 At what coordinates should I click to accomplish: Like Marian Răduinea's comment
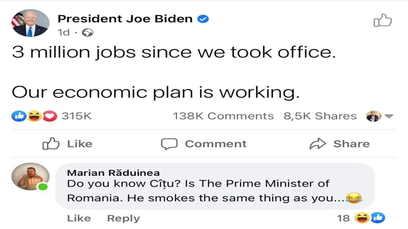79,218
